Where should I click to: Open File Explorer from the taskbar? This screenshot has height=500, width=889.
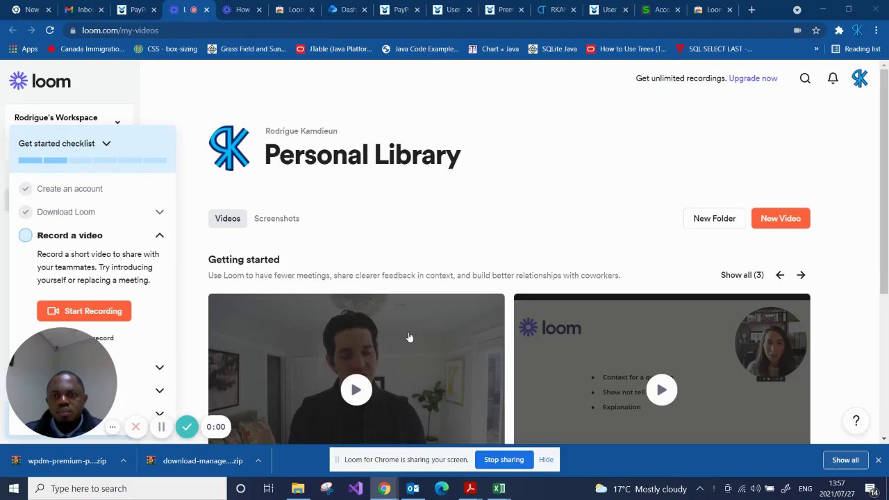(298, 488)
